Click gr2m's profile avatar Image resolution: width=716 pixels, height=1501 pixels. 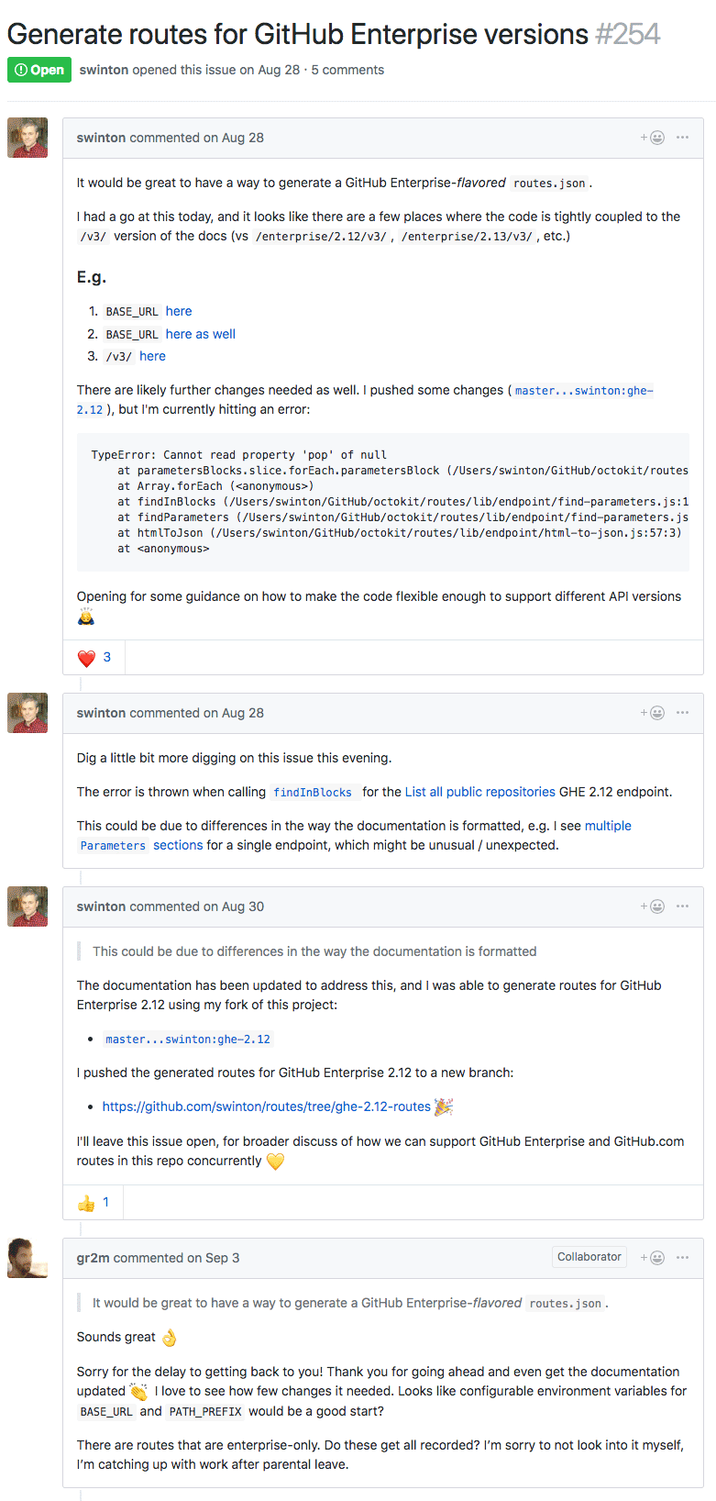point(27,1258)
